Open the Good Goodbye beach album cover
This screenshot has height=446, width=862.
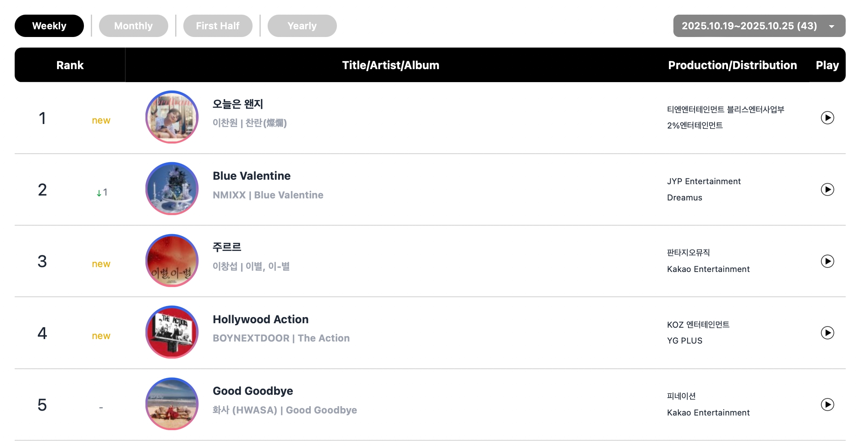[x=172, y=404]
